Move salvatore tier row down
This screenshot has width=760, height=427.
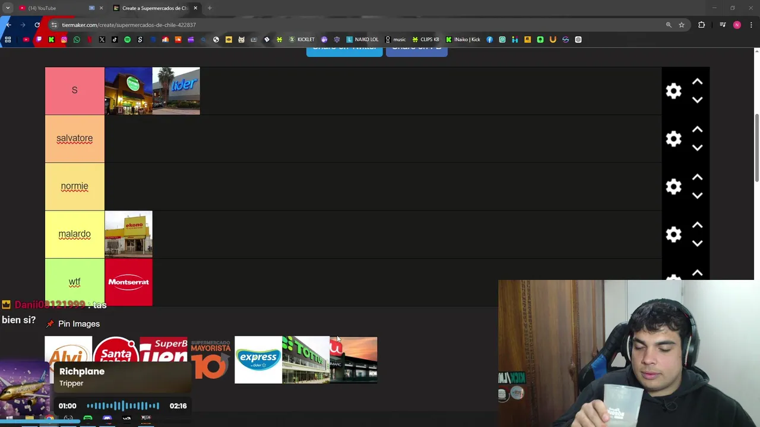[x=697, y=148]
